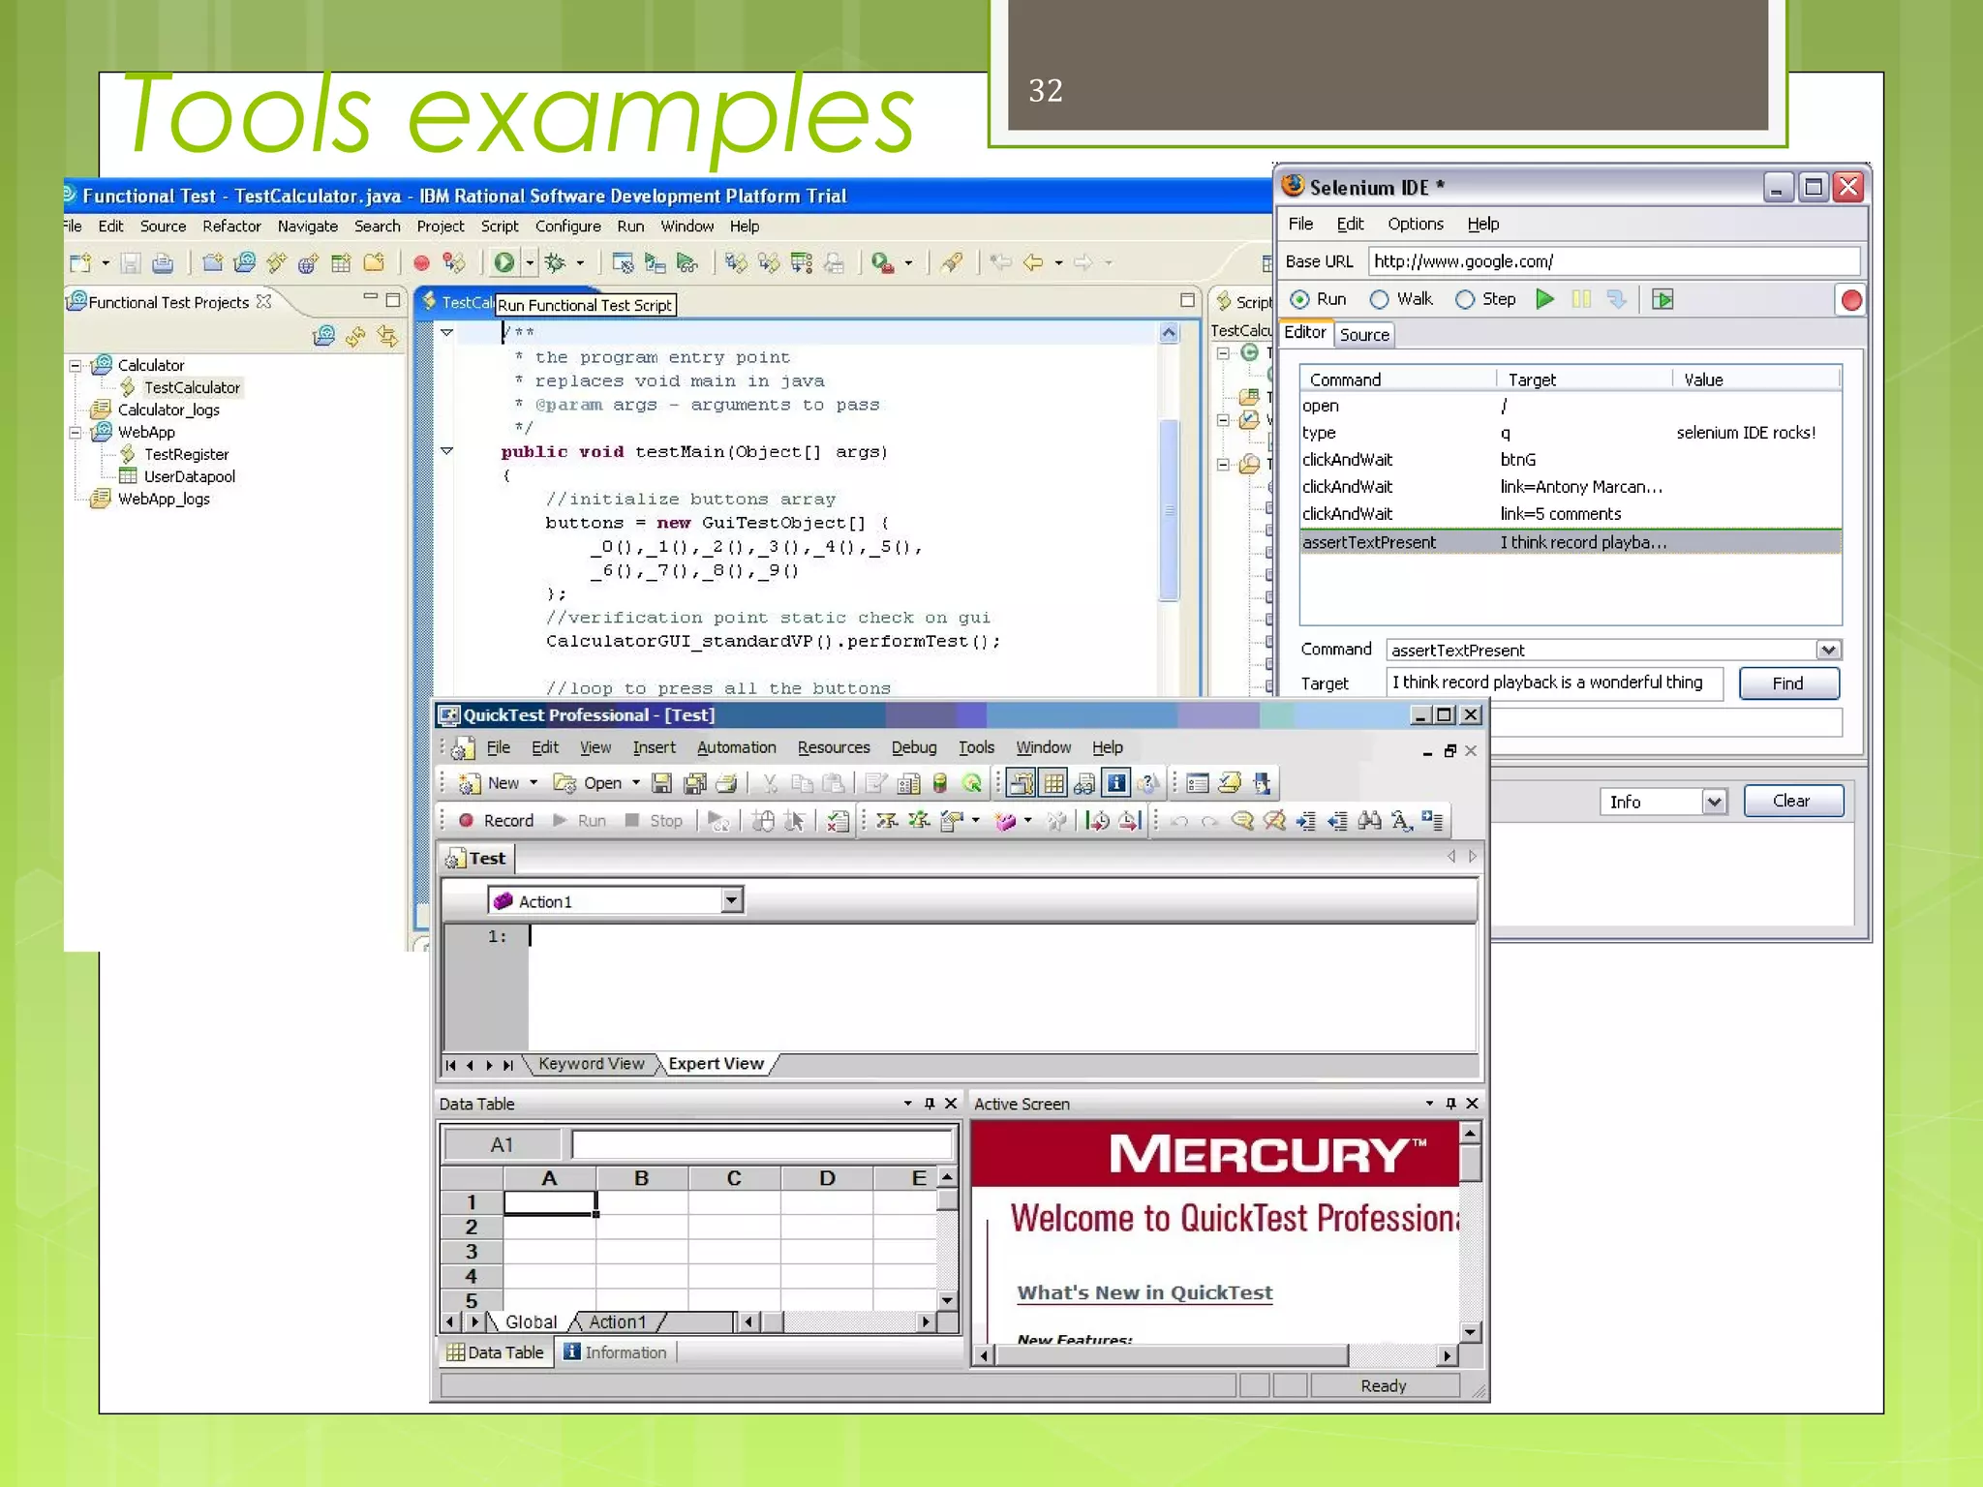Select the Walk radio button in Selenium IDE
This screenshot has width=1983, height=1487.
click(1380, 299)
